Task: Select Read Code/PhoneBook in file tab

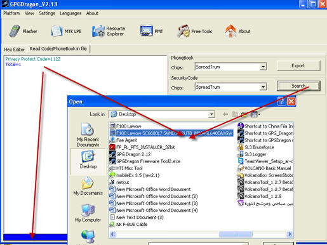Action: click(58, 49)
